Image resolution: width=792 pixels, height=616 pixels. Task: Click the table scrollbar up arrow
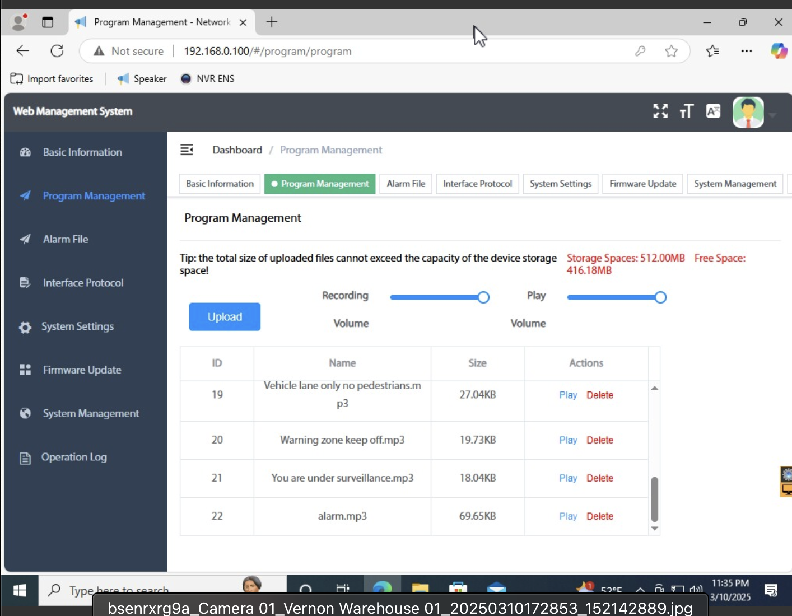tap(654, 388)
